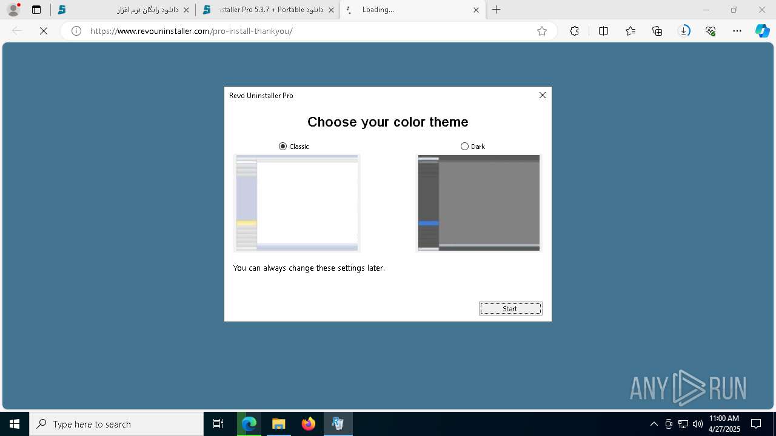
Task: Open the Collections icon
Action: [x=657, y=31]
